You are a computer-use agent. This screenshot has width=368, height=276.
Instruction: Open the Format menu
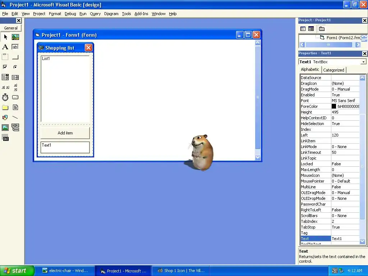pyautogui.click(x=55, y=14)
